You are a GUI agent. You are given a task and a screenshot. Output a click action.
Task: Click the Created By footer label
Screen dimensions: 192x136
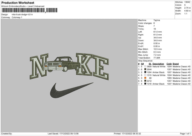point(7,134)
